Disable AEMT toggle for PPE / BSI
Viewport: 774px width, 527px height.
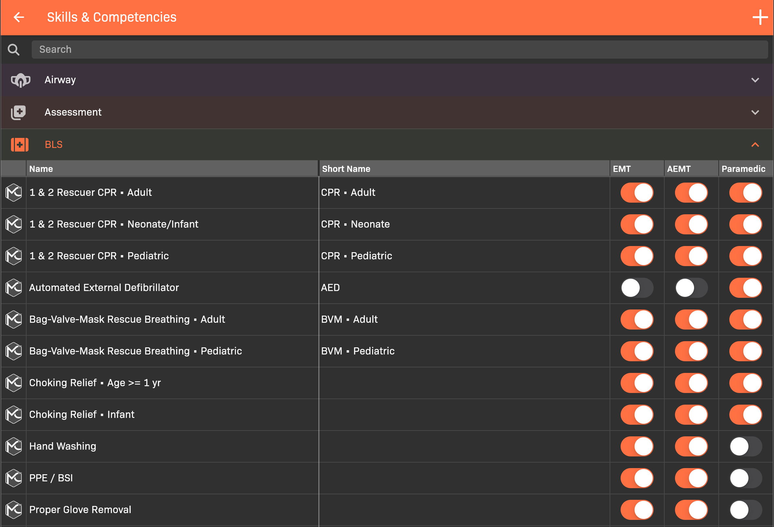pos(691,478)
